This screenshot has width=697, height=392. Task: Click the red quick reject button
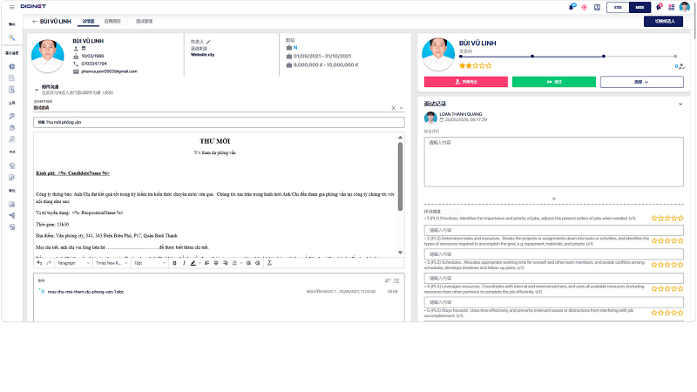coord(466,82)
